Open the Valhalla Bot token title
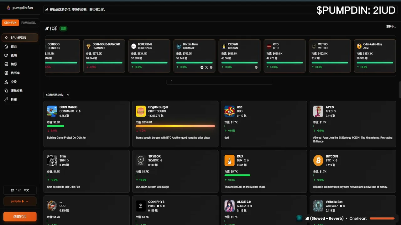This screenshot has height=225, width=401. [334, 202]
